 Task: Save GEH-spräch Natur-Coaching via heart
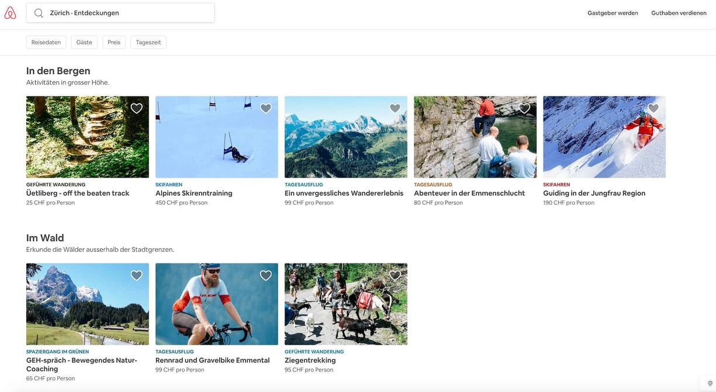pos(136,276)
